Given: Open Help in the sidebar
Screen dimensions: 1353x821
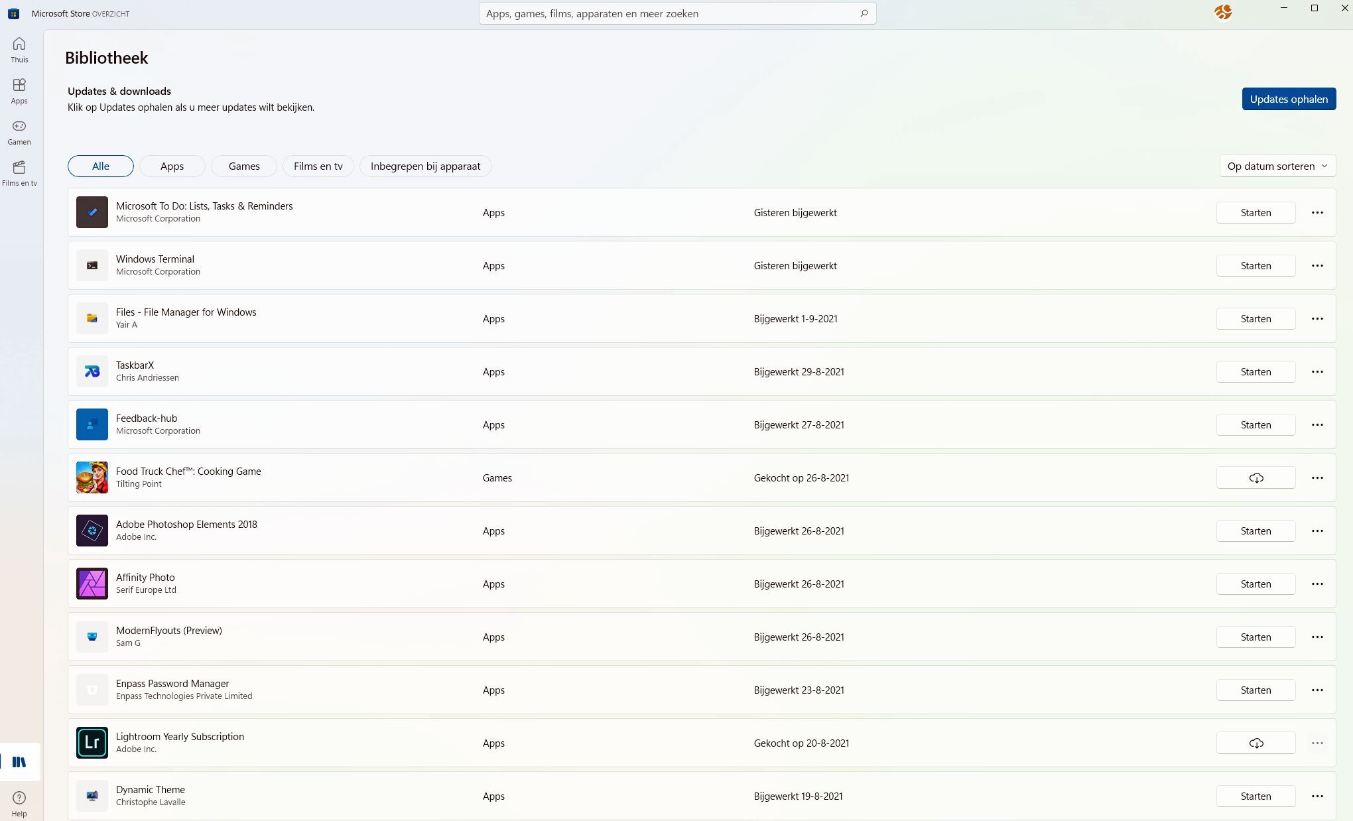Looking at the screenshot, I should click(x=19, y=803).
